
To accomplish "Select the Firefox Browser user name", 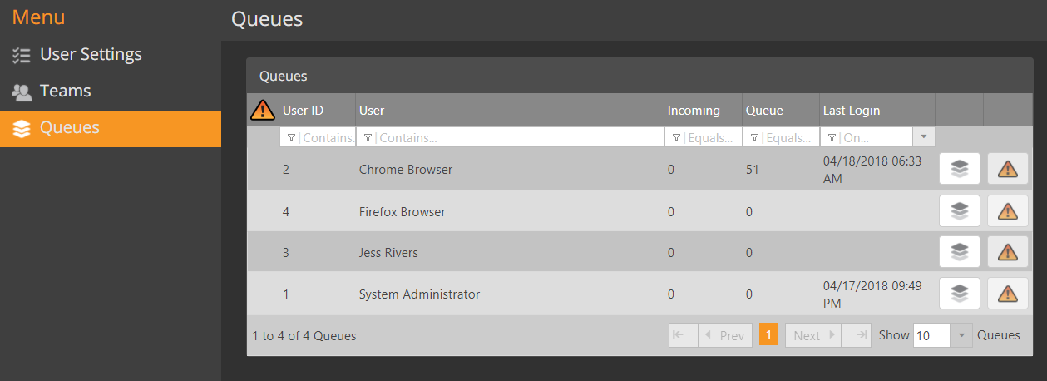I will point(403,211).
